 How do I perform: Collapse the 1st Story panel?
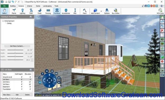(x=2, y=70)
